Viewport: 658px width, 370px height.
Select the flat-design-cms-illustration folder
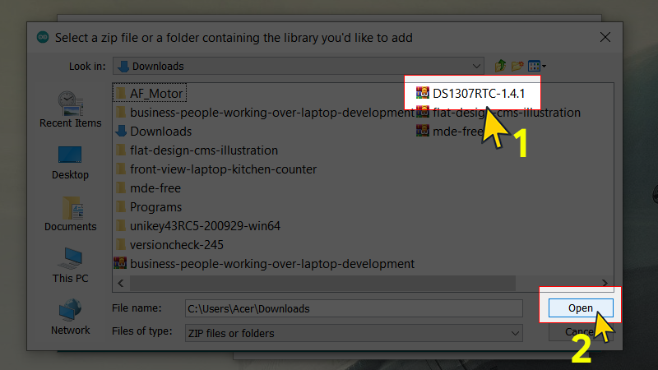(x=197, y=150)
